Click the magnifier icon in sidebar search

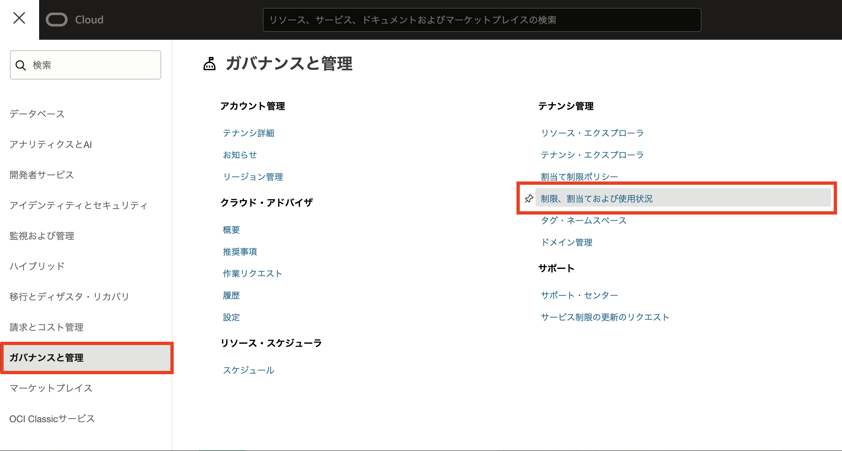pos(21,65)
